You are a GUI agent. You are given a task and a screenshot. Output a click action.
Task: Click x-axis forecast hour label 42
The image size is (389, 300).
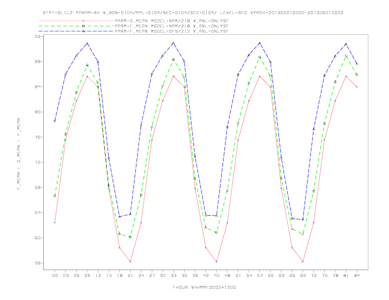pyautogui.click(x=206, y=275)
